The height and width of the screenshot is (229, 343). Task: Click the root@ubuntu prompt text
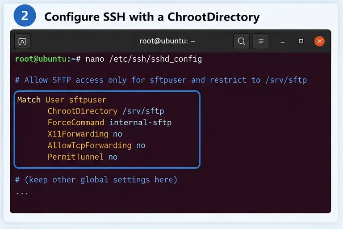48,59
